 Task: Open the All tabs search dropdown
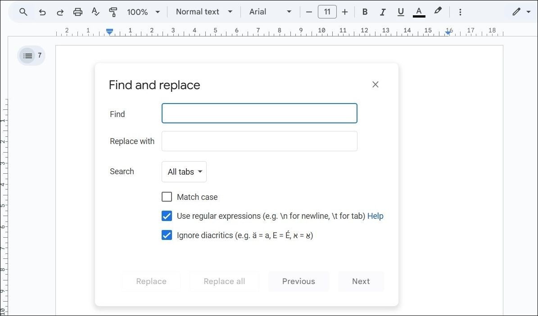tap(184, 172)
